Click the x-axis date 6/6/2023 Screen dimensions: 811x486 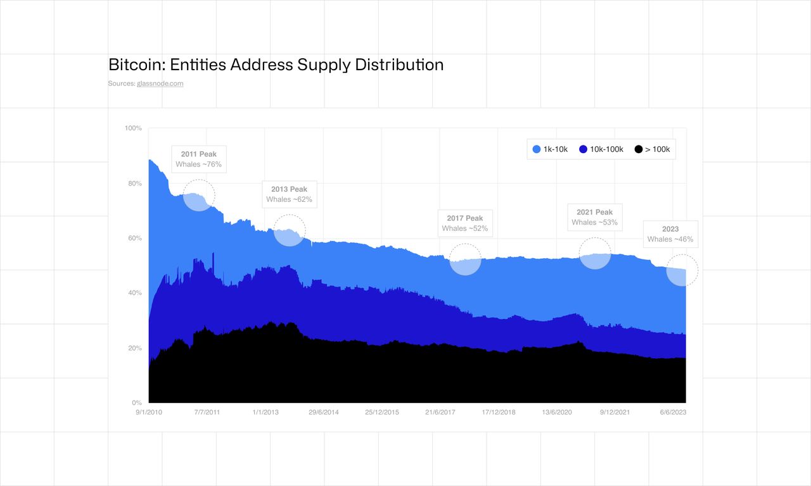[x=674, y=412]
